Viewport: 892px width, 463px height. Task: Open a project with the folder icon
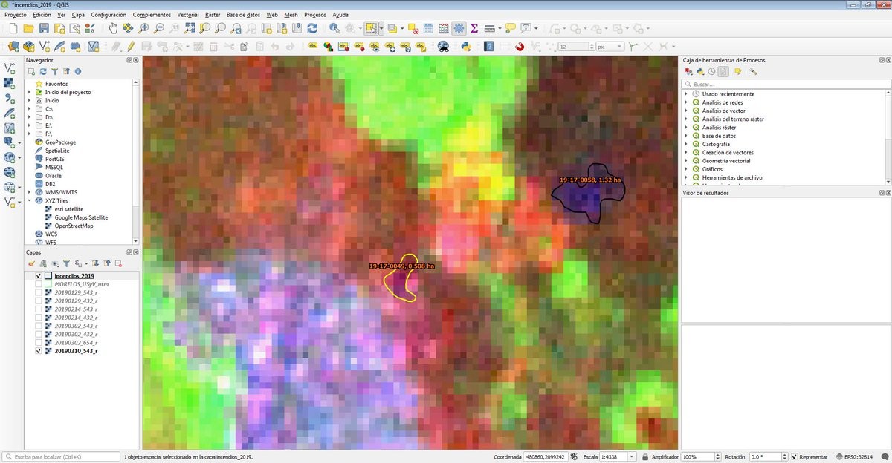(x=28, y=28)
